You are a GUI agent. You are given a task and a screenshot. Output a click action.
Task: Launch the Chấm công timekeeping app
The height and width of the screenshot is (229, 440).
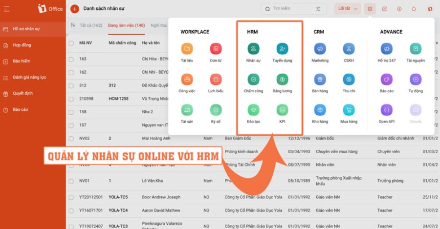click(253, 79)
